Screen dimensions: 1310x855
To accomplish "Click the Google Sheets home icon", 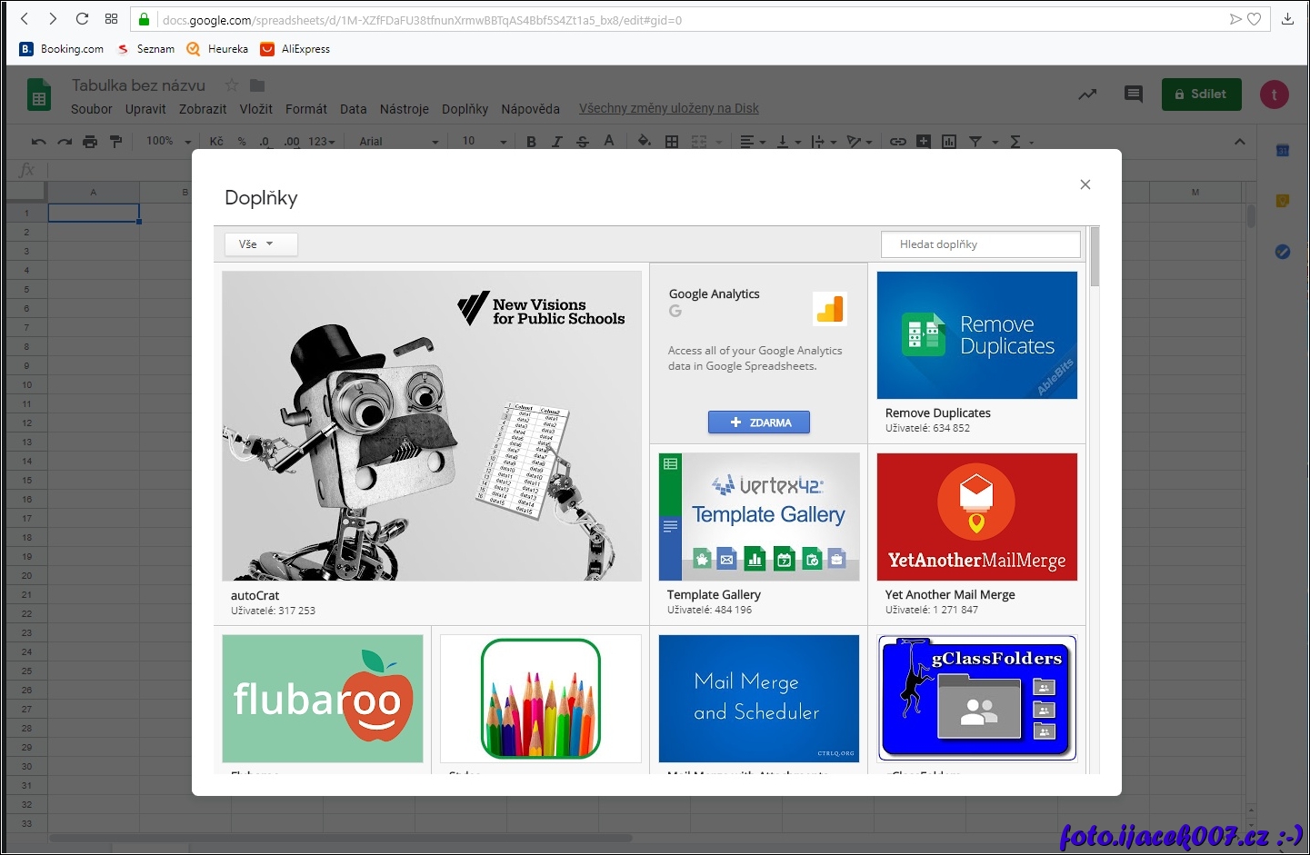I will (x=38, y=95).
